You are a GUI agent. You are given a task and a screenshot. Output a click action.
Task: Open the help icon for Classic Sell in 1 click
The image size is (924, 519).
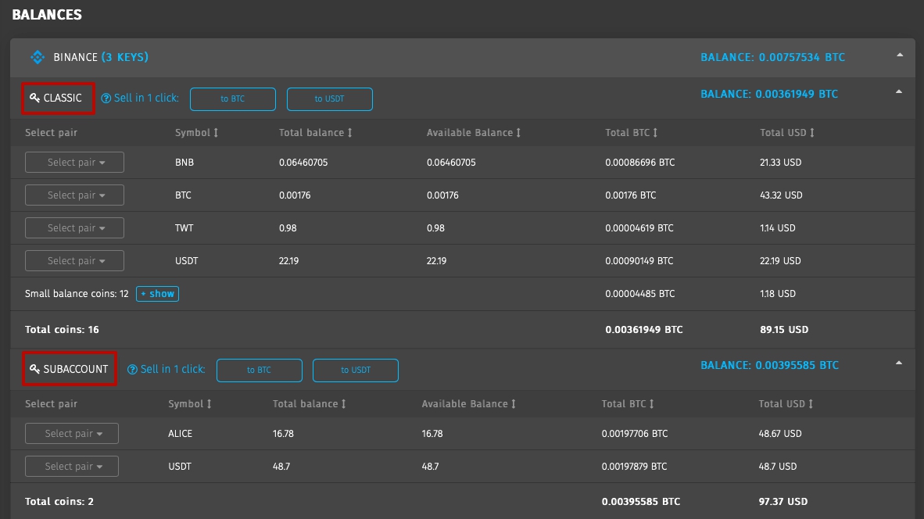tap(106, 98)
